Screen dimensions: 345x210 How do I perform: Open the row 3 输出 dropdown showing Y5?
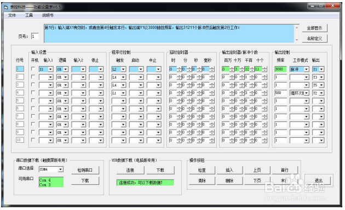[318, 85]
